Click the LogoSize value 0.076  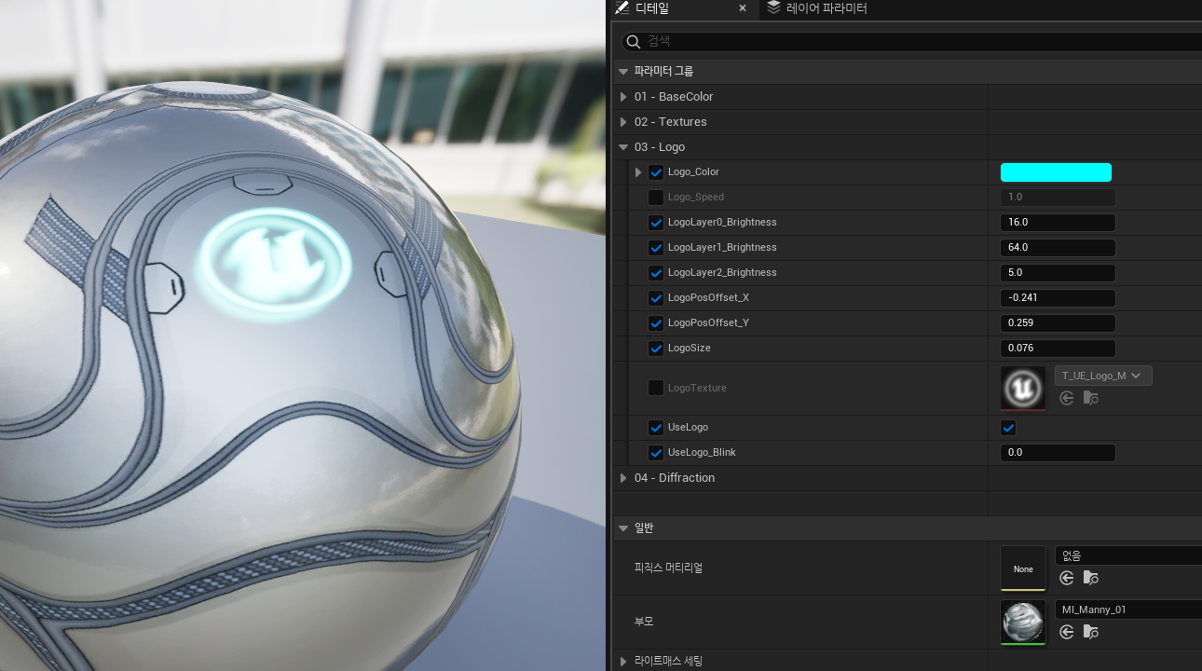1058,349
